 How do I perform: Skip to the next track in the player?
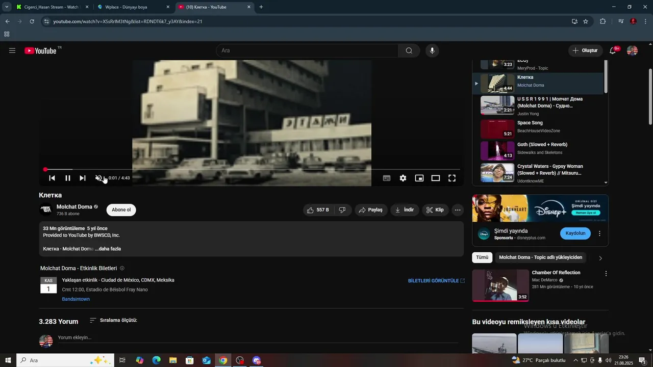(x=83, y=178)
